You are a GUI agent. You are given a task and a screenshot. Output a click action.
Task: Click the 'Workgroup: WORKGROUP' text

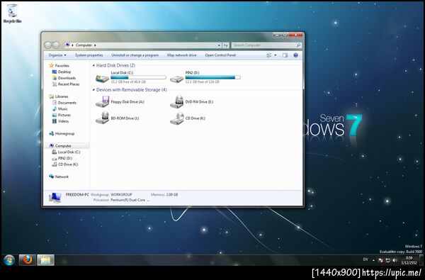click(111, 195)
